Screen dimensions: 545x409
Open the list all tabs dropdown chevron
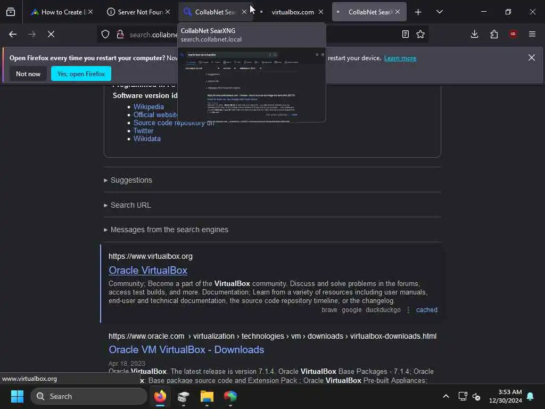coord(440,12)
